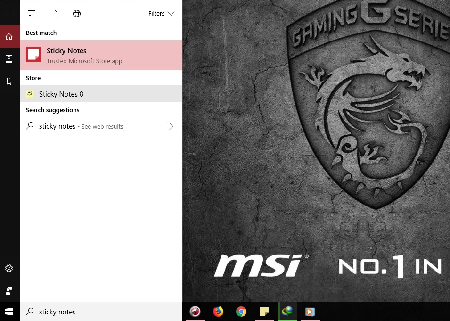Open the Feedback person icon in the sidebar
The width and height of the screenshot is (450, 321).
(9, 291)
